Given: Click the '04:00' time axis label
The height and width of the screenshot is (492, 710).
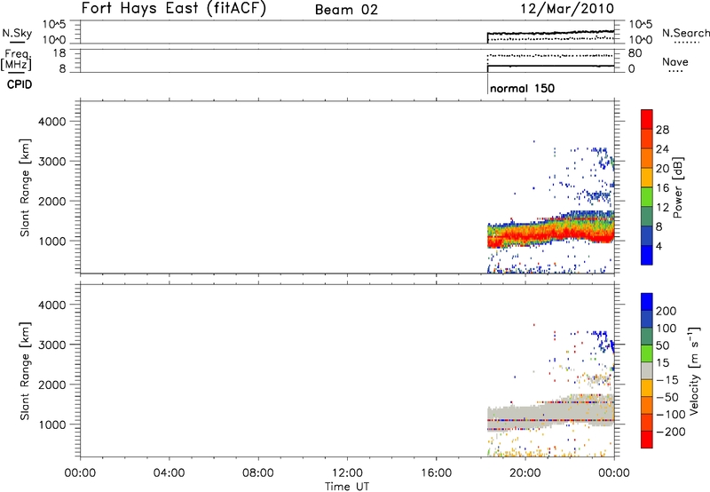Looking at the screenshot, I should click(x=169, y=473).
